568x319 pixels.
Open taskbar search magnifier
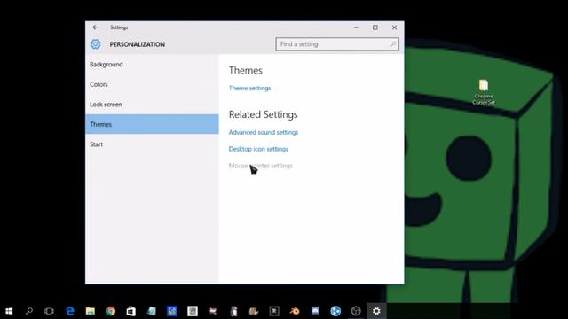(x=29, y=311)
